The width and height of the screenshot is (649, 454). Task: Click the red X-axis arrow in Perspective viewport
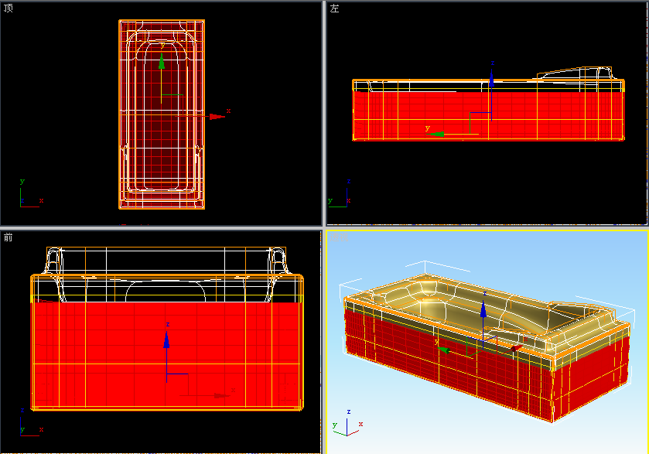[514, 349]
